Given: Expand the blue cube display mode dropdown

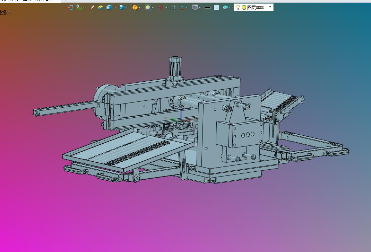Looking at the screenshot, I should coord(114,8).
